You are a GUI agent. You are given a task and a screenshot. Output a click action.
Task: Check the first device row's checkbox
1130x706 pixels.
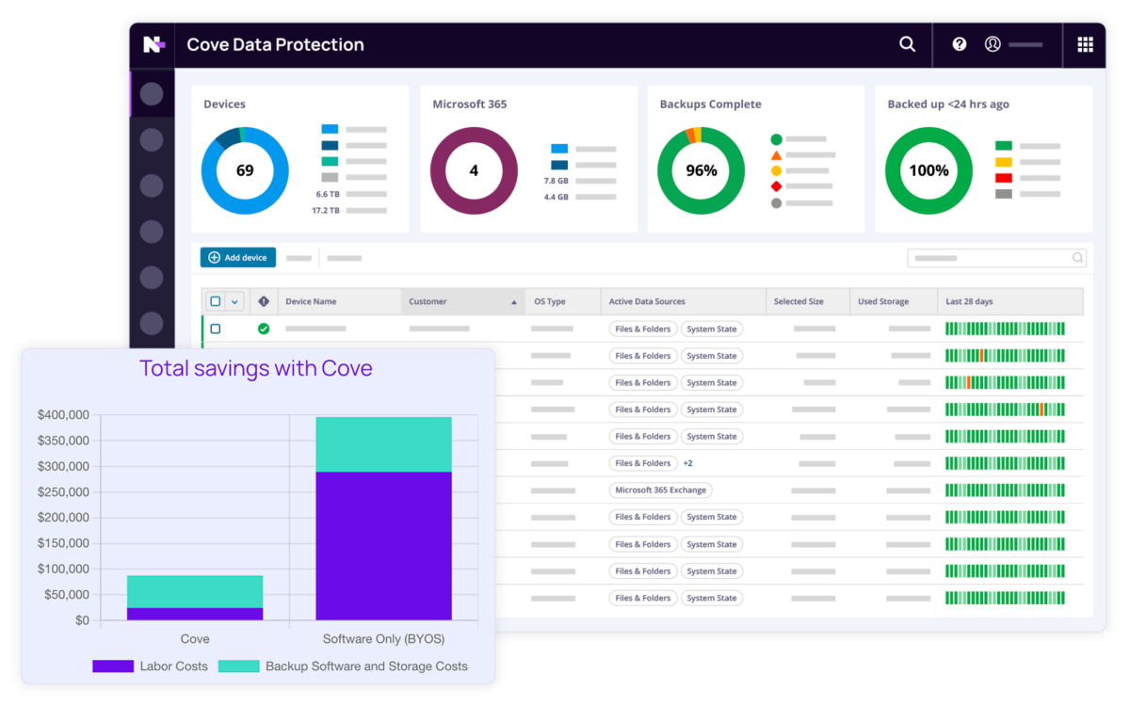click(x=215, y=328)
